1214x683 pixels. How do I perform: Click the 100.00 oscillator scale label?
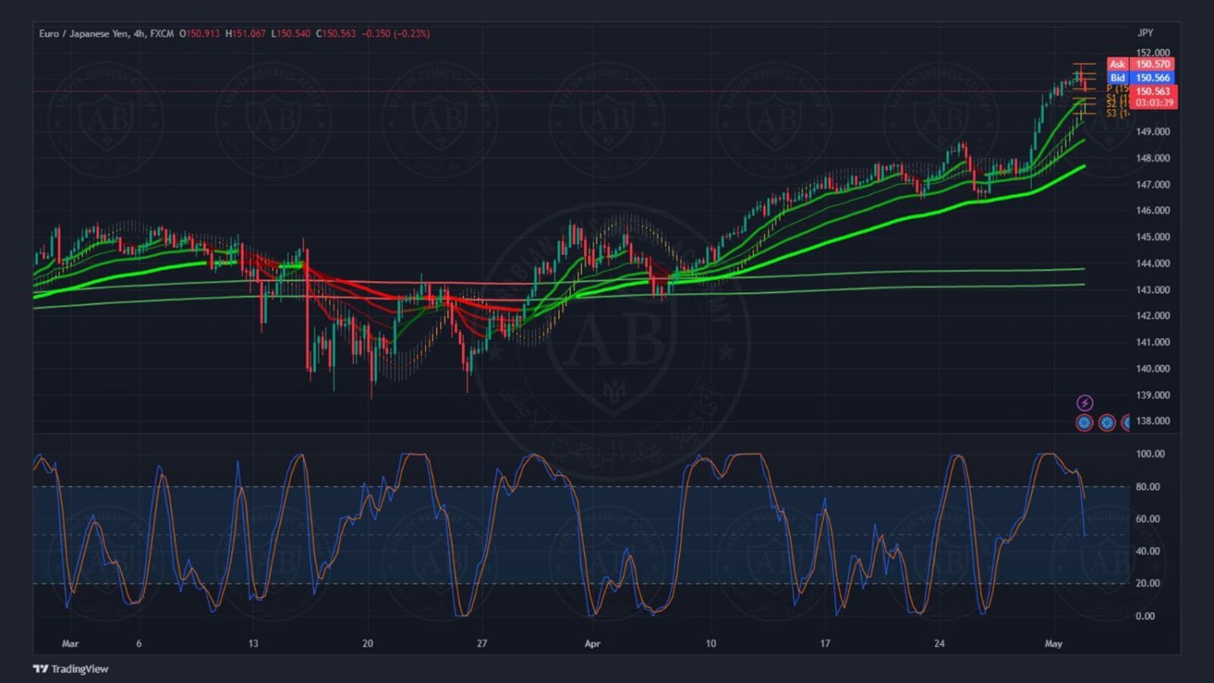pyautogui.click(x=1150, y=454)
